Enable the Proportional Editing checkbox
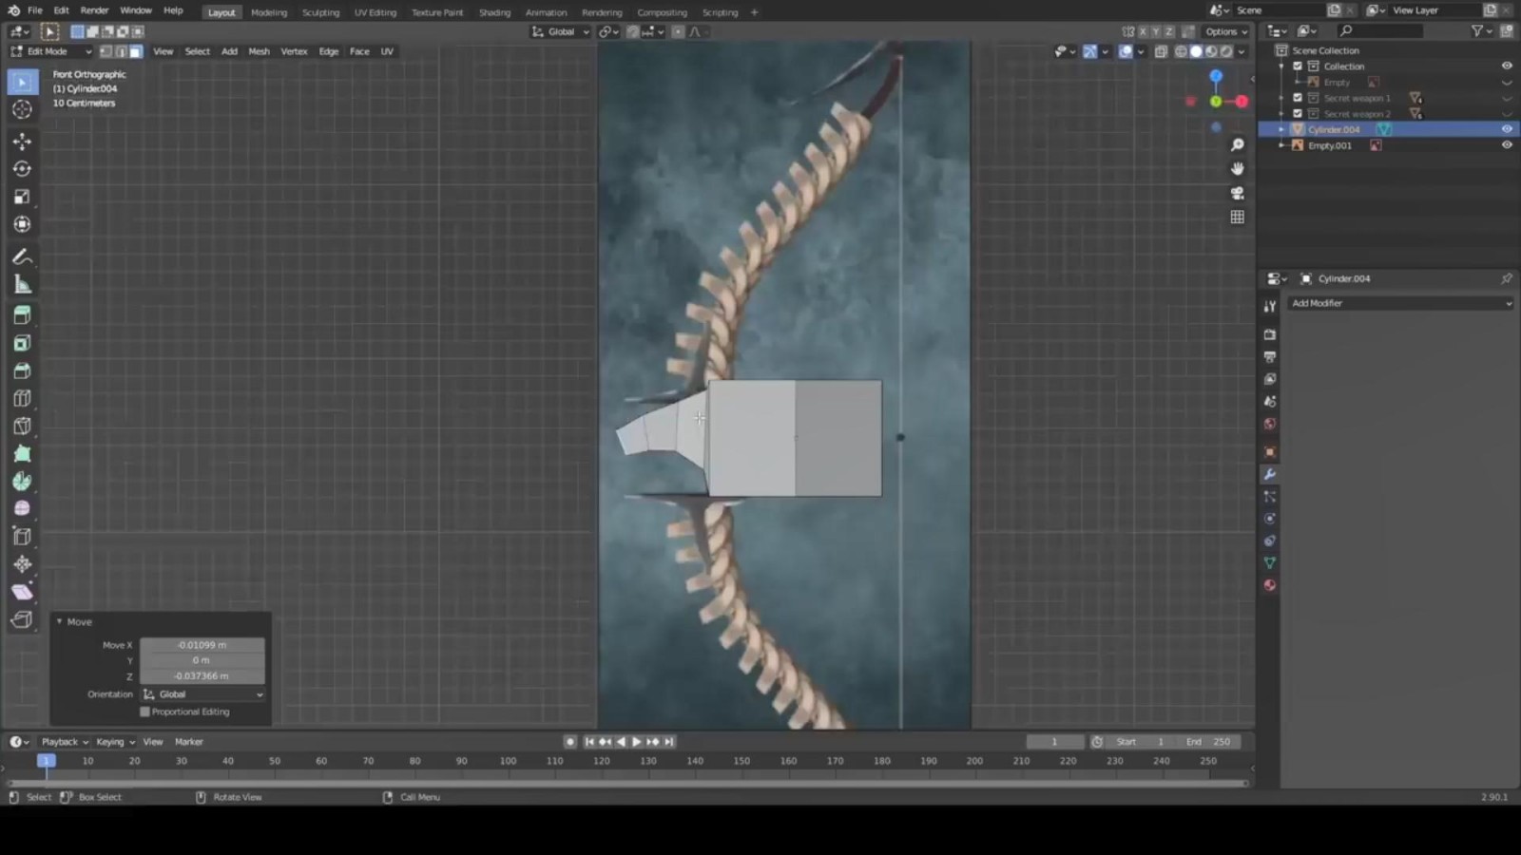 click(145, 712)
